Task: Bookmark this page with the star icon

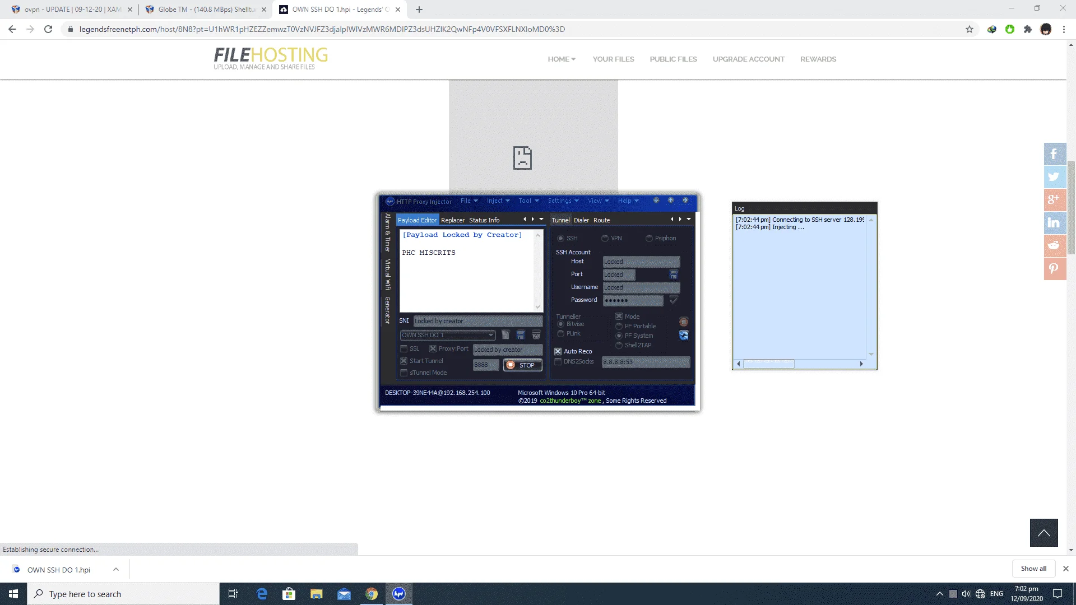Action: [x=970, y=29]
